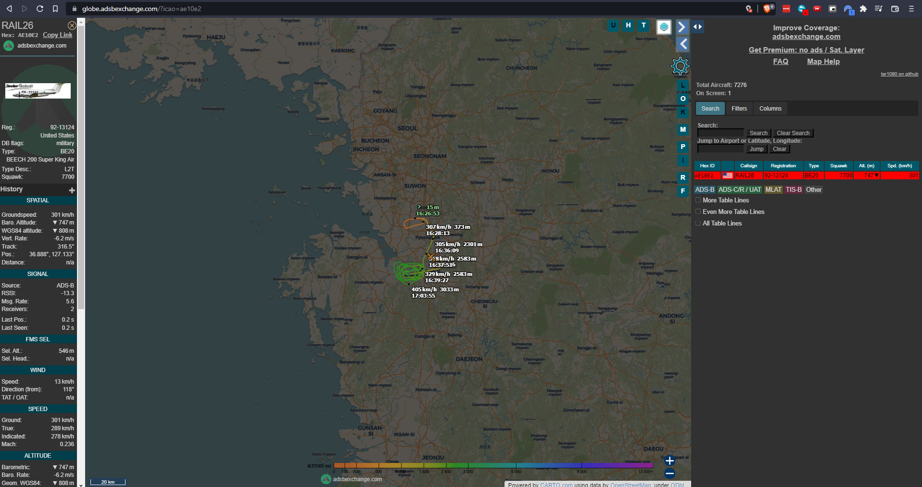
Task: Zoom out the map with minus icon
Action: pos(669,474)
